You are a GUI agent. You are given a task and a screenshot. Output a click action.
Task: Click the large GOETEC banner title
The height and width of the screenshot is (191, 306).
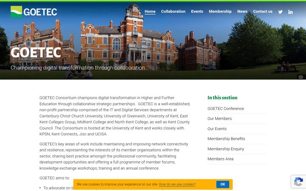coord(36,52)
